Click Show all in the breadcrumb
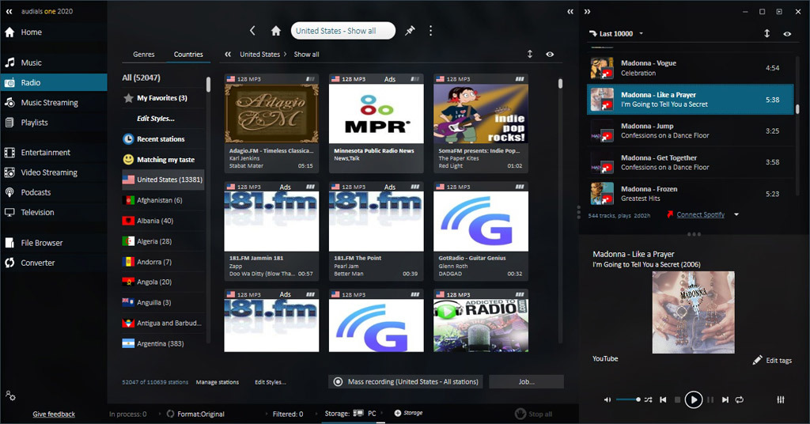810x424 pixels. point(306,55)
